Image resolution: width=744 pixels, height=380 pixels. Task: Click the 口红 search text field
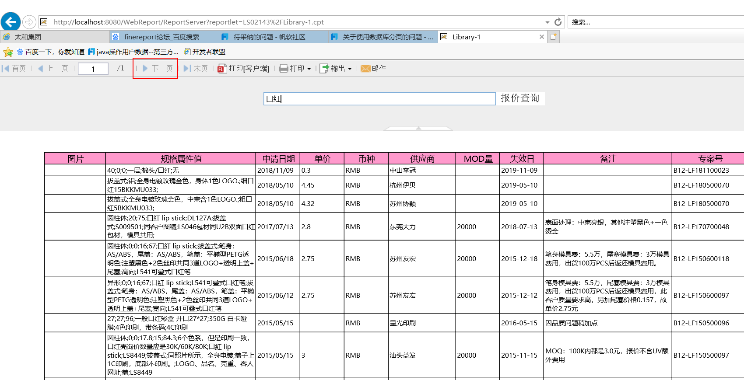click(379, 98)
